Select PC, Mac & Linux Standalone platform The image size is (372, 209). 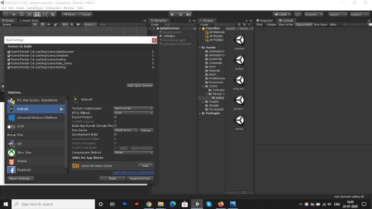[x=35, y=100]
